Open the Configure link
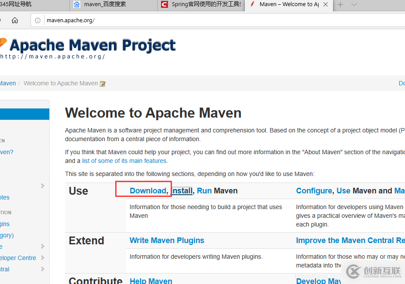This screenshot has width=405, height=284. (314, 191)
